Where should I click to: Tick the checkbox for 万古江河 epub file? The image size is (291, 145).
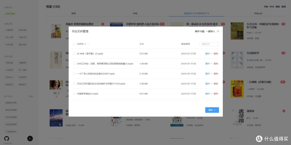(74, 84)
